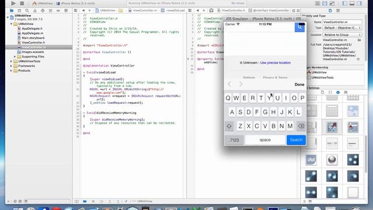373x210 pixels.
Task: Click @interface ViewController in assistant jump bar
Action: pyautogui.click(x=269, y=10)
